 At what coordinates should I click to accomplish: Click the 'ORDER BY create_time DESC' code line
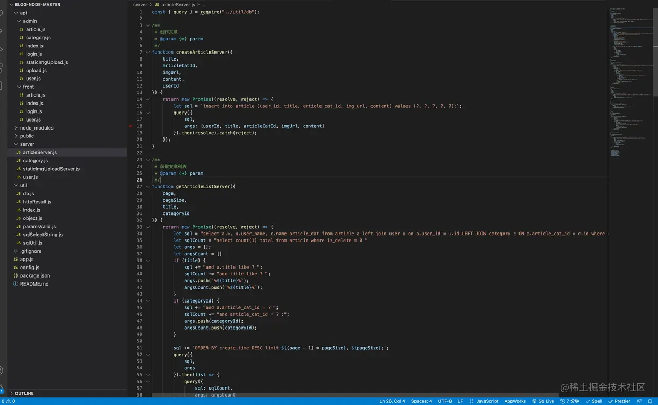tap(281, 348)
